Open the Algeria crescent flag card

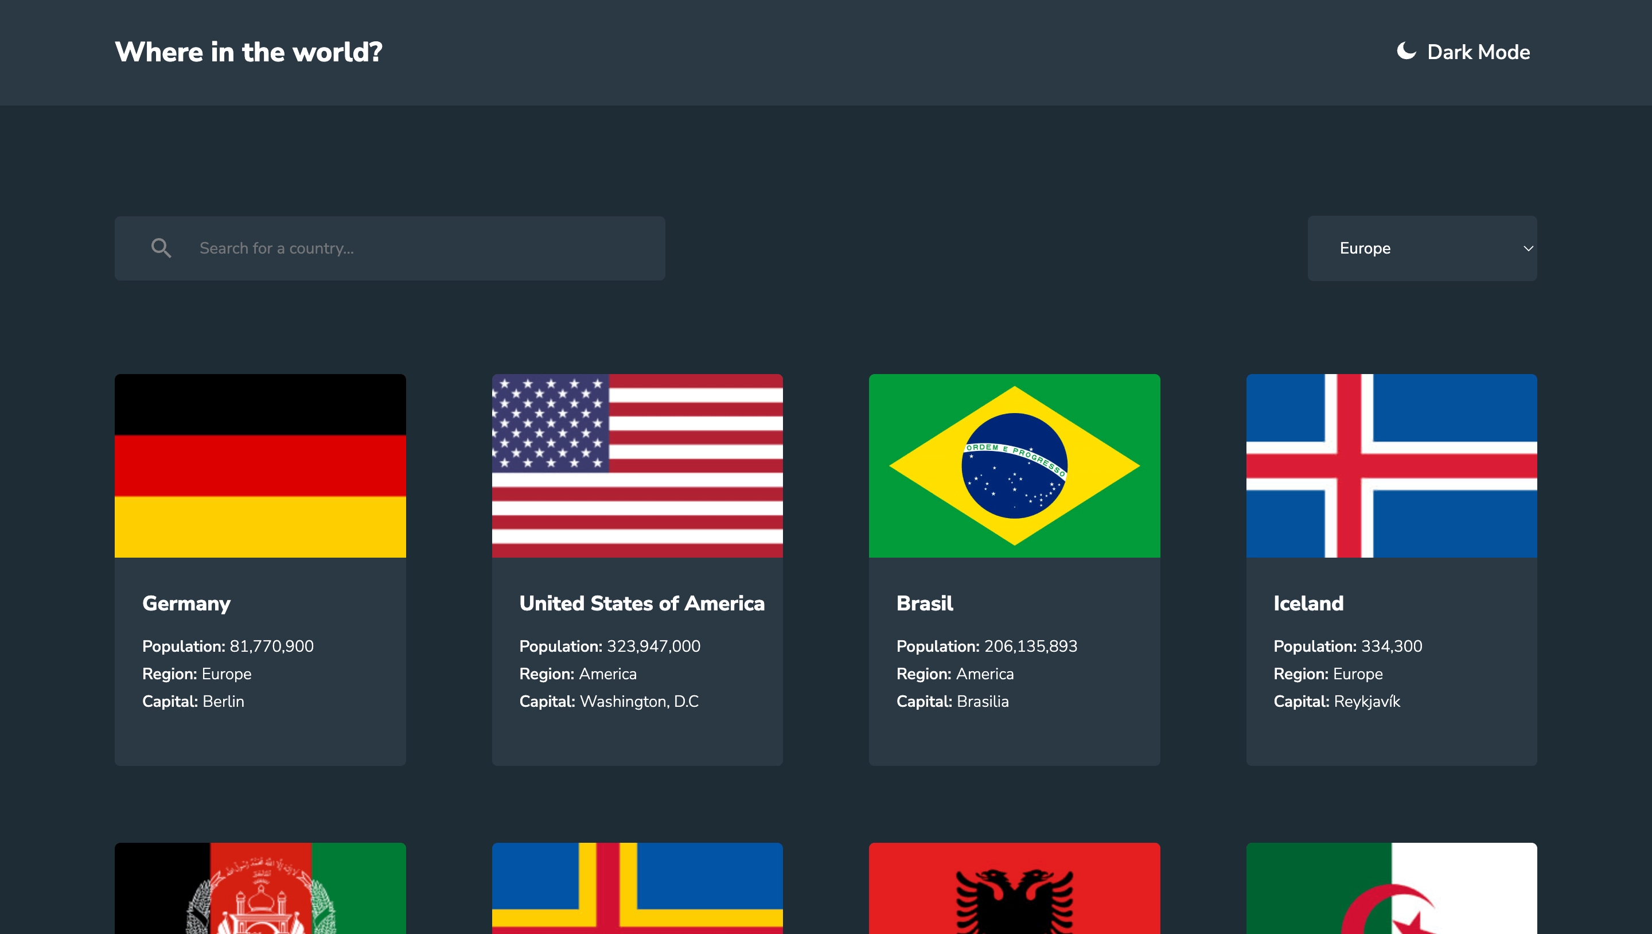coord(1391,889)
